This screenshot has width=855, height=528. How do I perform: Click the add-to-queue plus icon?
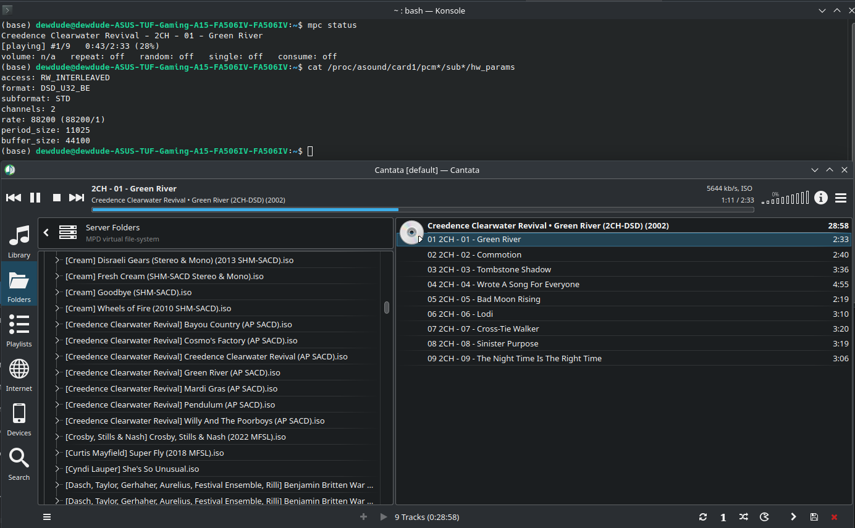pos(363,517)
